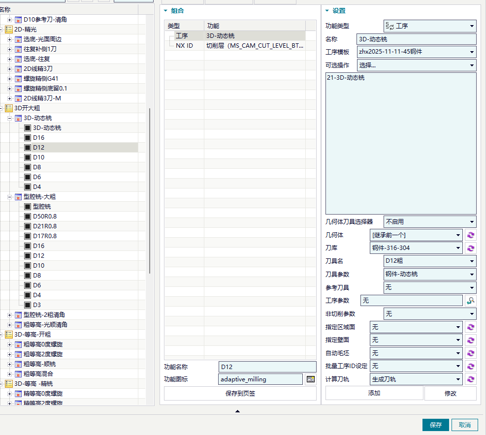Click black square icon of D50R0.8 item

28,217
